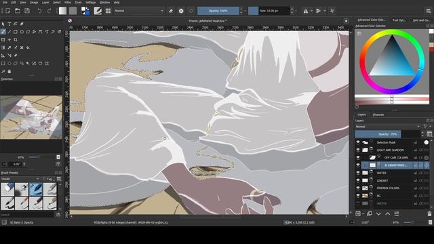434x244 pixels.
Task: Toggle horizontal mirror mode
Action: click(306, 11)
